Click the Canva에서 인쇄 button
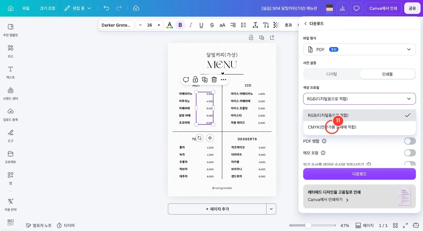This screenshot has height=231, width=423. (x=383, y=8)
